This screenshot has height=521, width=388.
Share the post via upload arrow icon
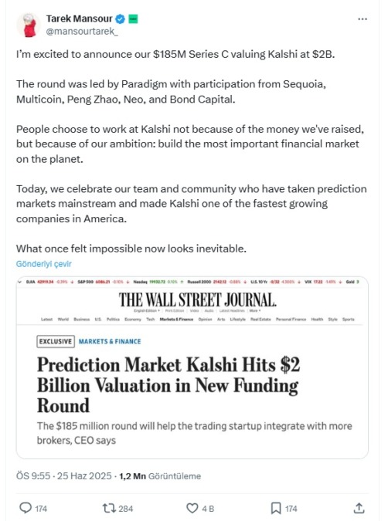359,508
